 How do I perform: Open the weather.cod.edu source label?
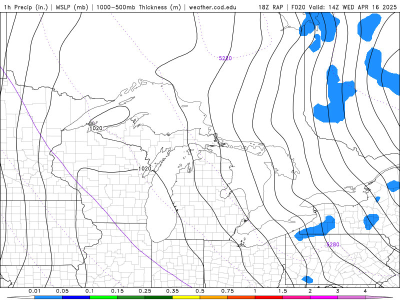coord(212,7)
